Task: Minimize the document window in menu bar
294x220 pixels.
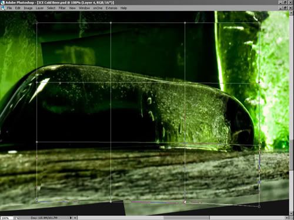Action: pyautogui.click(x=280, y=8)
